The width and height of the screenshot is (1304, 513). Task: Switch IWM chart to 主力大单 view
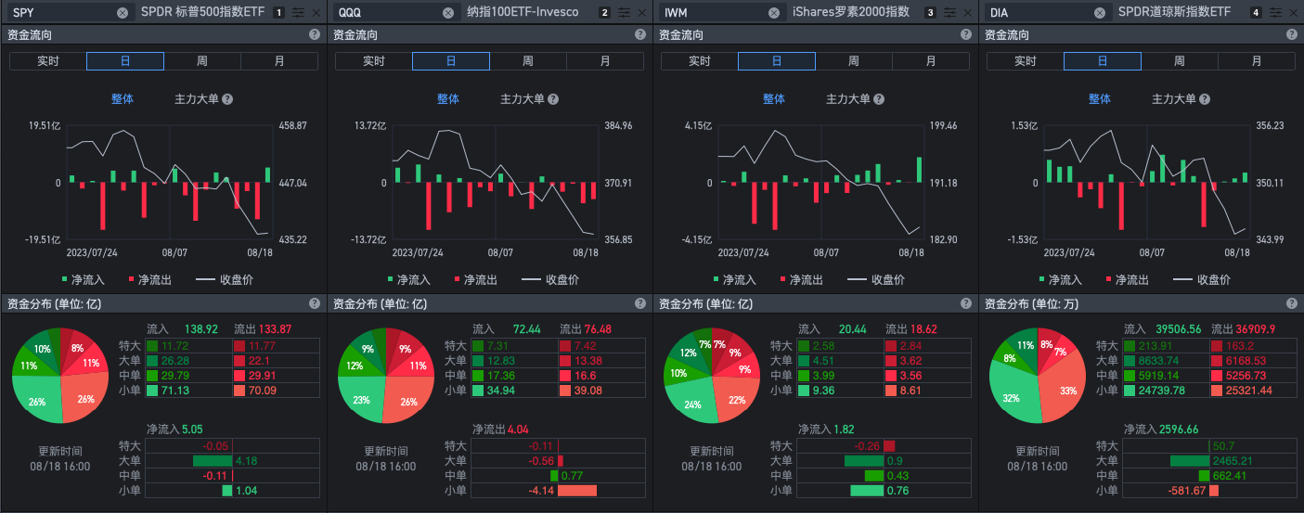(848, 99)
